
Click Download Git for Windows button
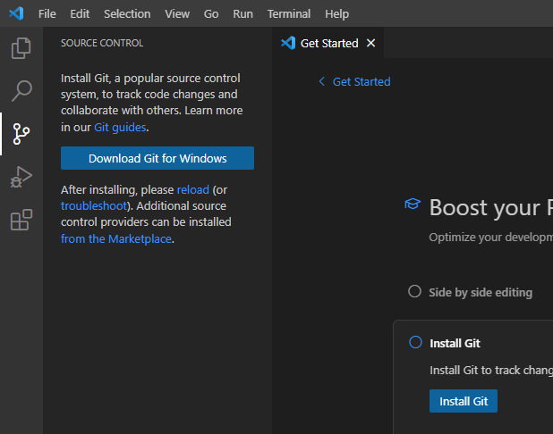pyautogui.click(x=157, y=158)
